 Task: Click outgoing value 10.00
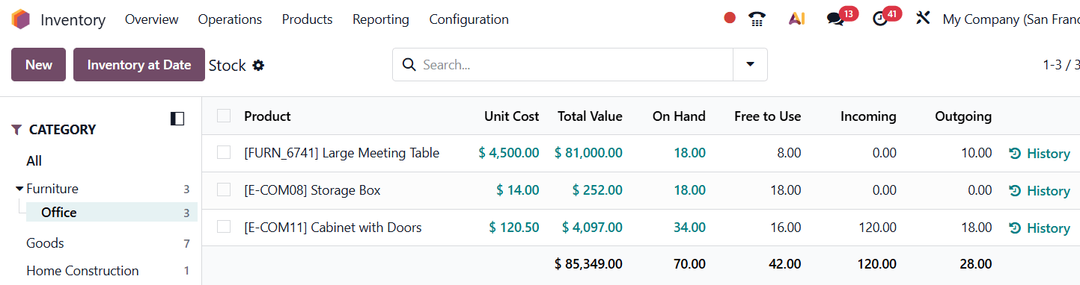pyautogui.click(x=976, y=153)
